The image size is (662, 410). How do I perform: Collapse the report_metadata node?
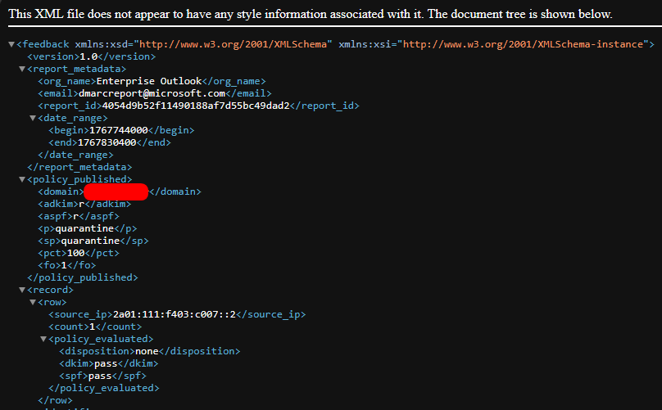coord(22,69)
